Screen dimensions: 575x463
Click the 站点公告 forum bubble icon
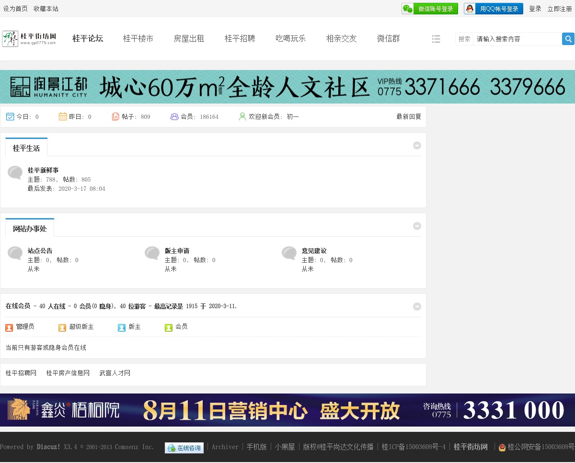pyautogui.click(x=15, y=253)
